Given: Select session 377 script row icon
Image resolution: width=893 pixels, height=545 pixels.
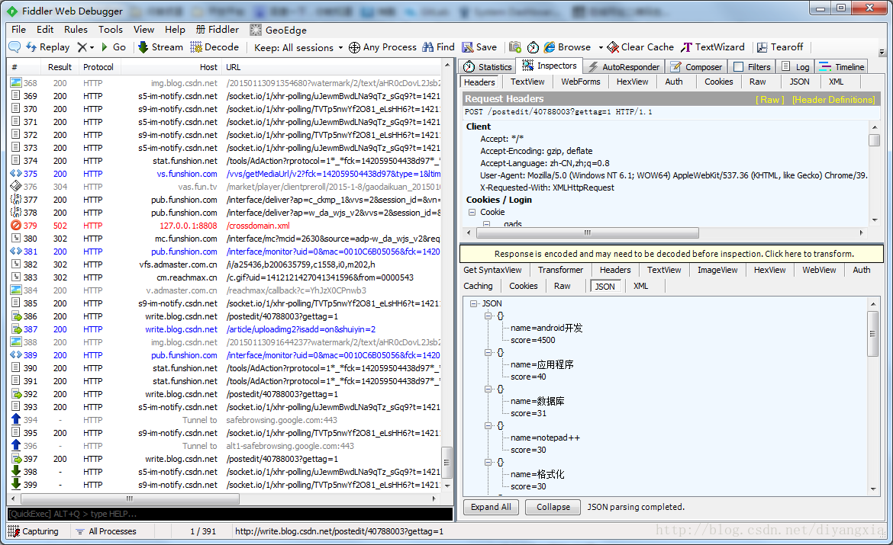Looking at the screenshot, I should 16,200.
